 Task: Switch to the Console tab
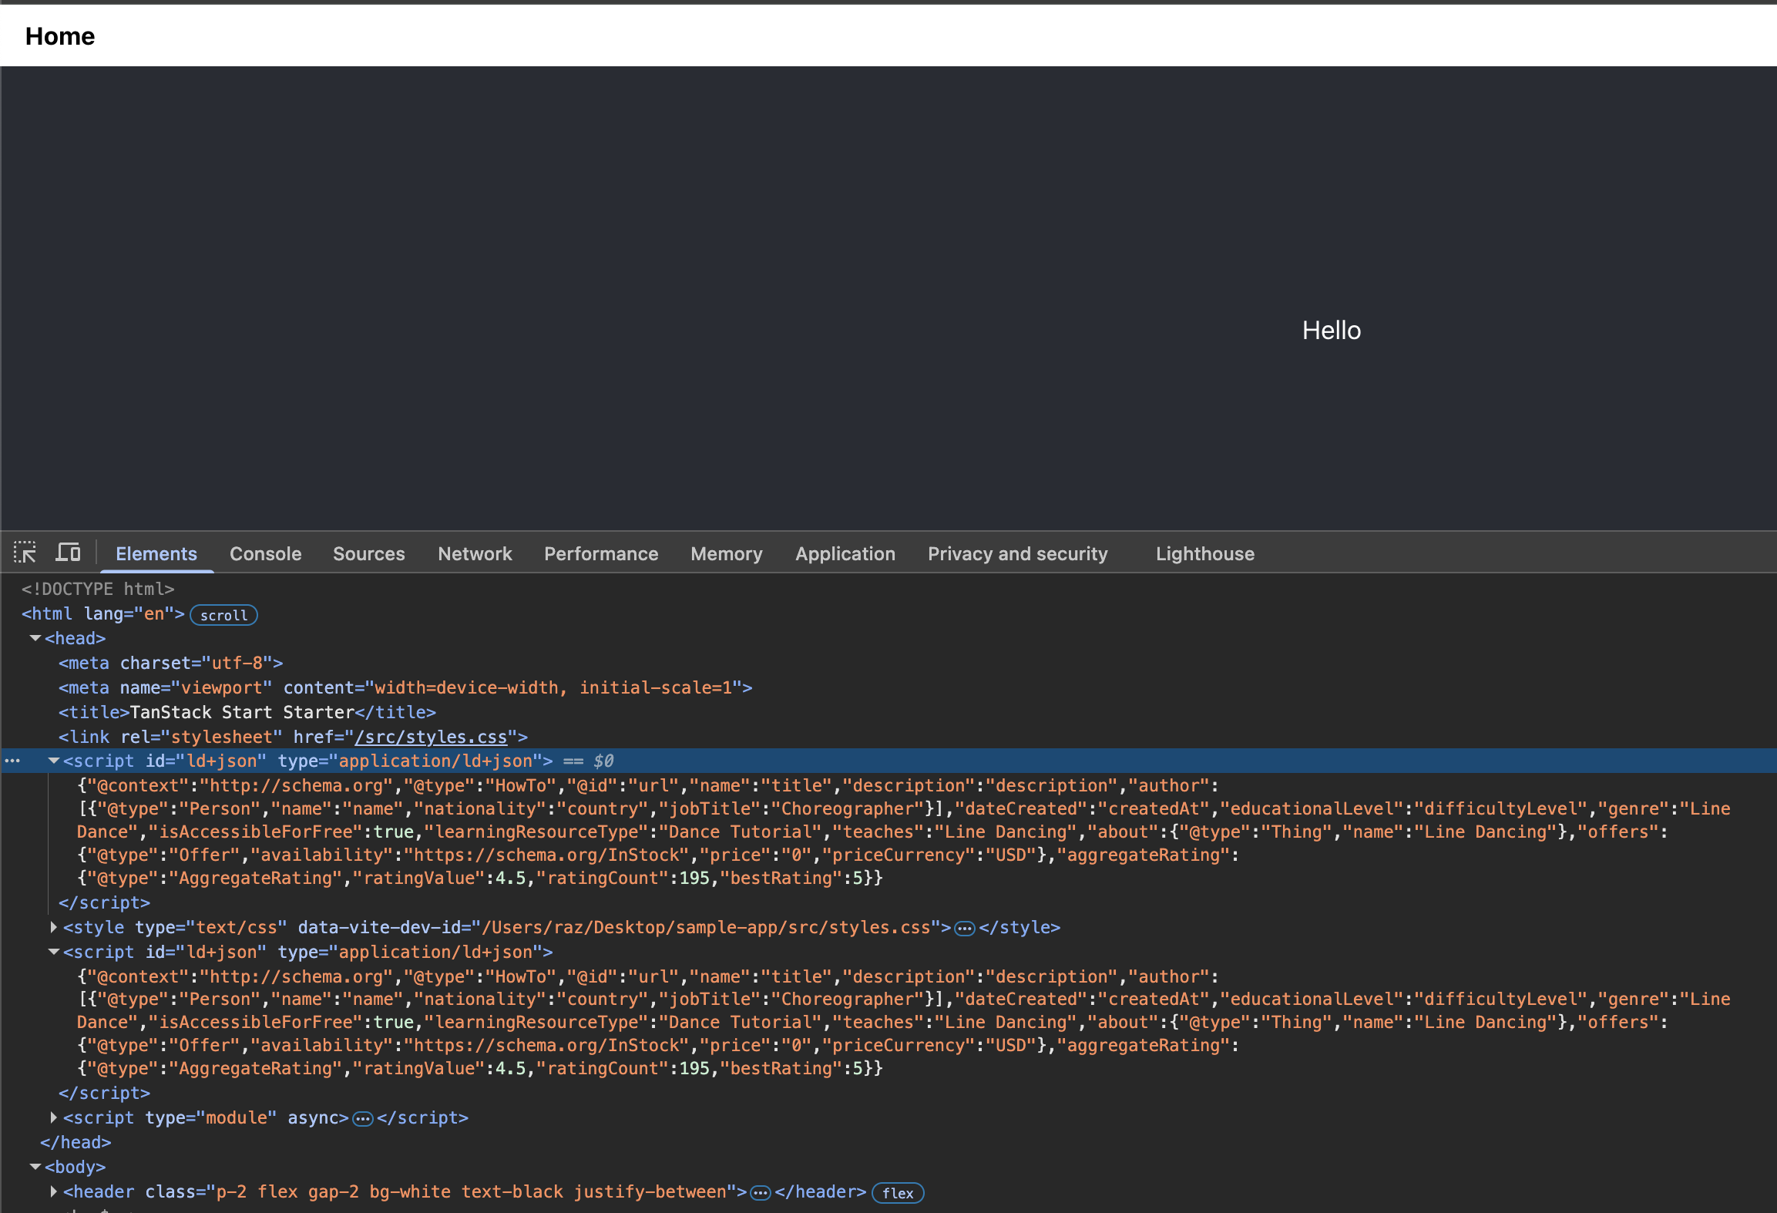[266, 553]
